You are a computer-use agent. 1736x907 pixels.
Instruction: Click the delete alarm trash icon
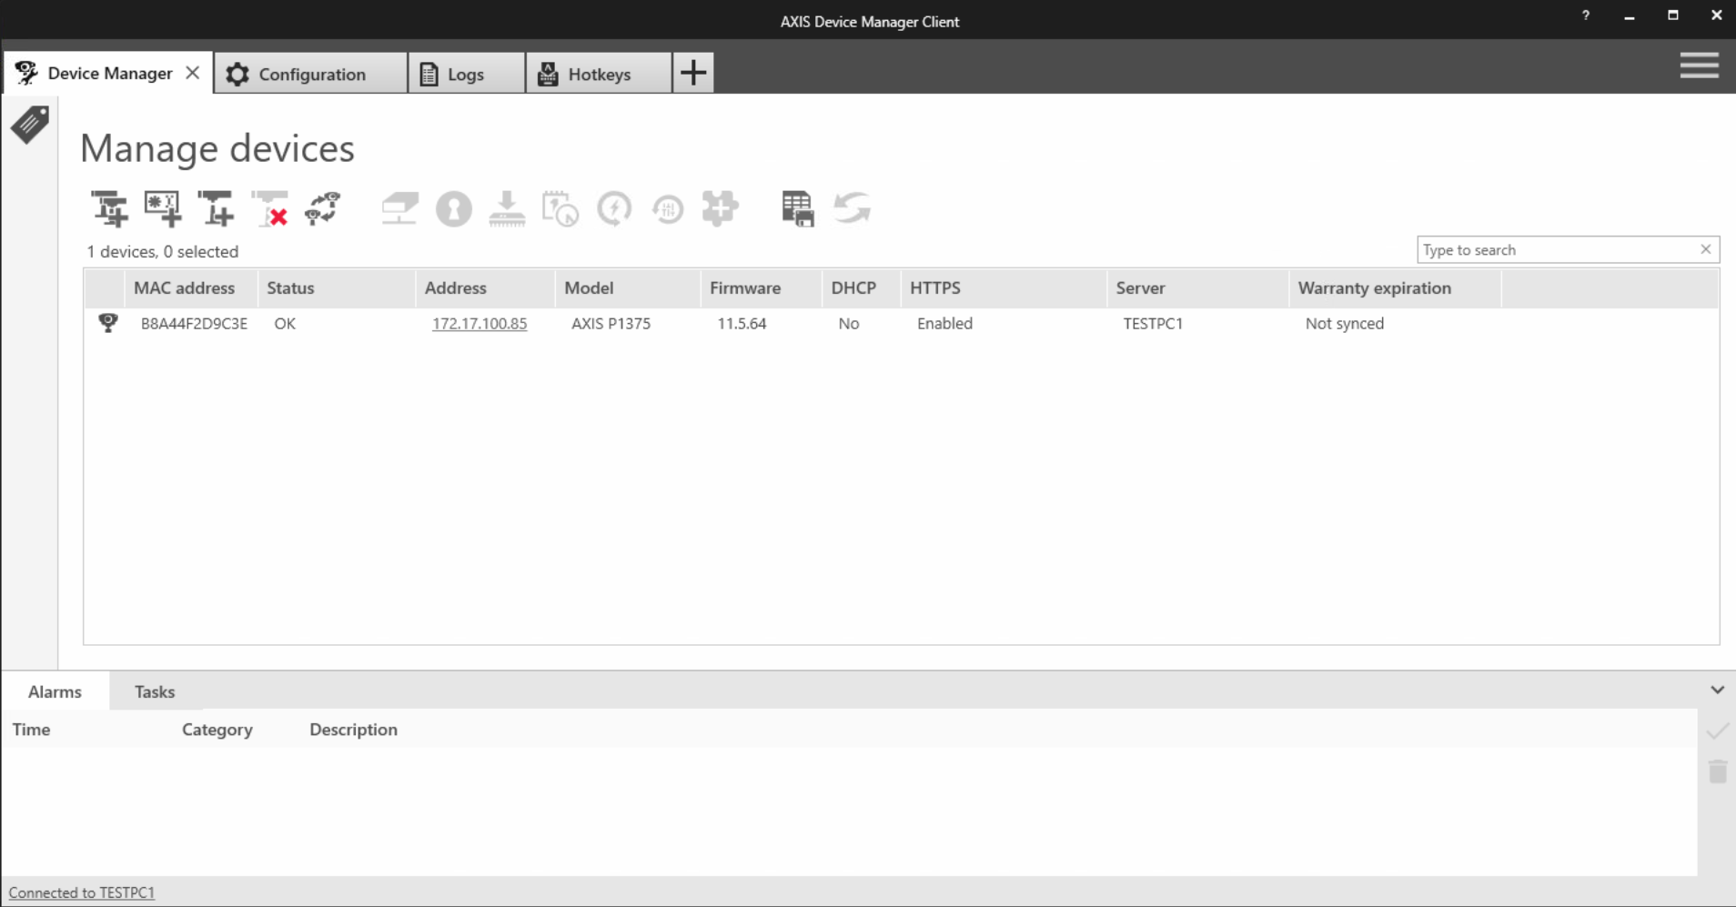coord(1716,771)
